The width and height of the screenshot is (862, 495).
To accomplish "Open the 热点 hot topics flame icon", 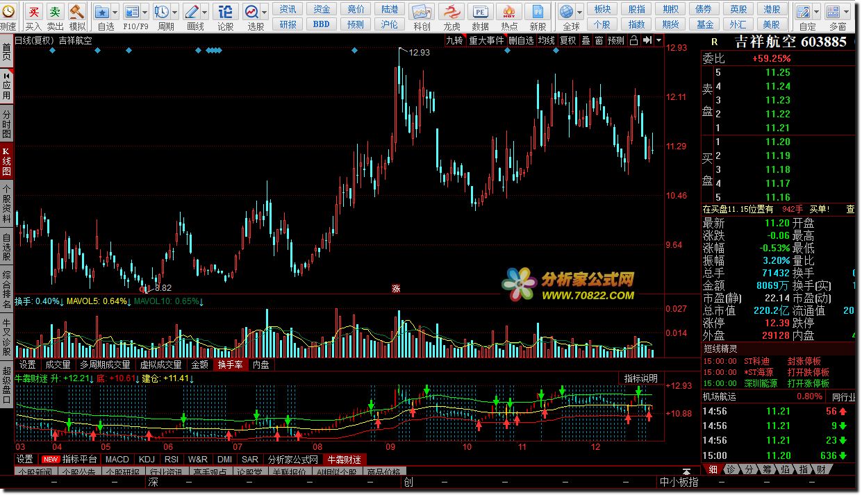I will [509, 12].
